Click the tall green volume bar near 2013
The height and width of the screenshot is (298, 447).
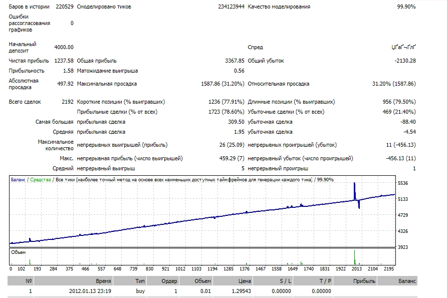pos(355,257)
